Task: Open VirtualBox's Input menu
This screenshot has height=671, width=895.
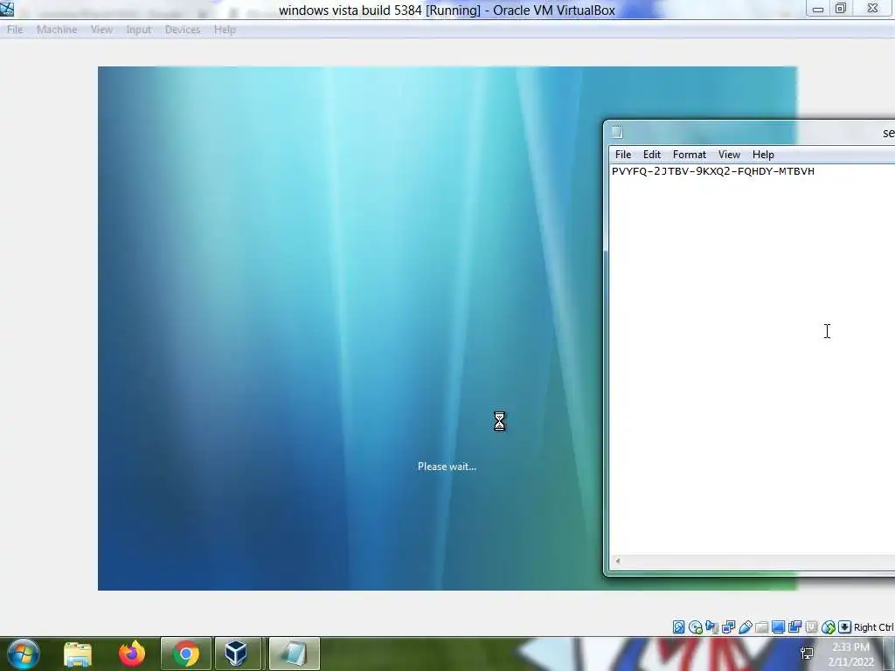Action: coord(139,30)
